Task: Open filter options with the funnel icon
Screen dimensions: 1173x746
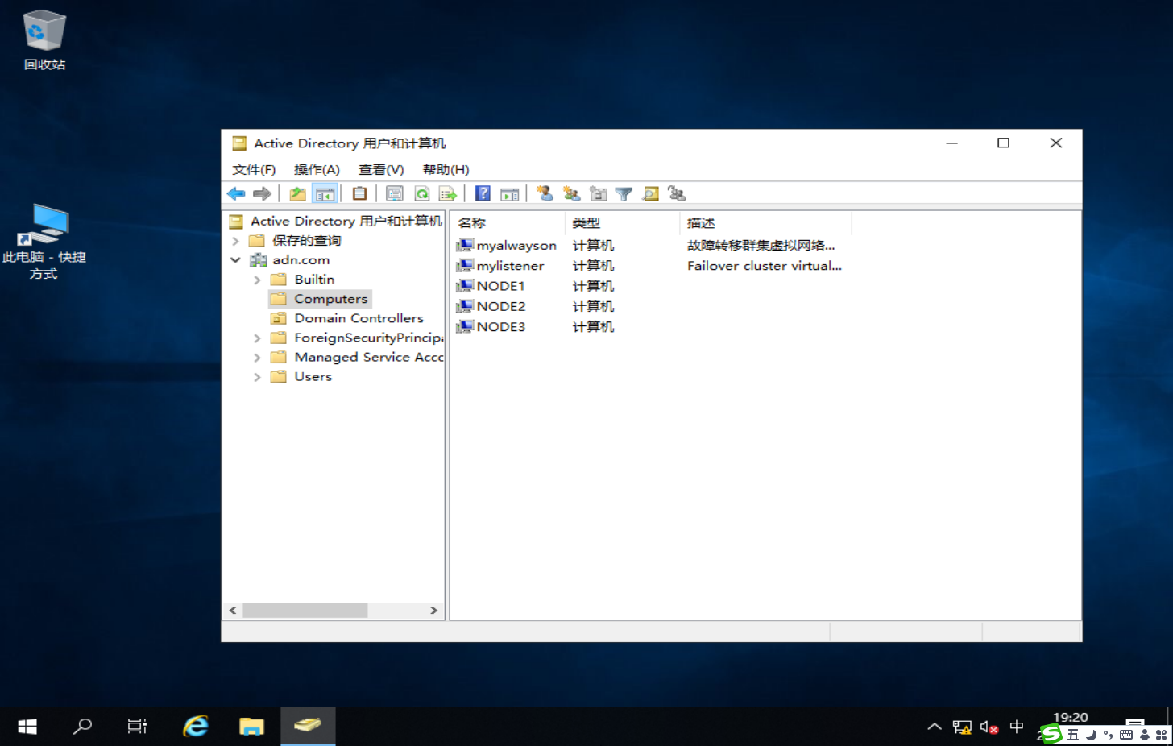Action: pos(624,193)
